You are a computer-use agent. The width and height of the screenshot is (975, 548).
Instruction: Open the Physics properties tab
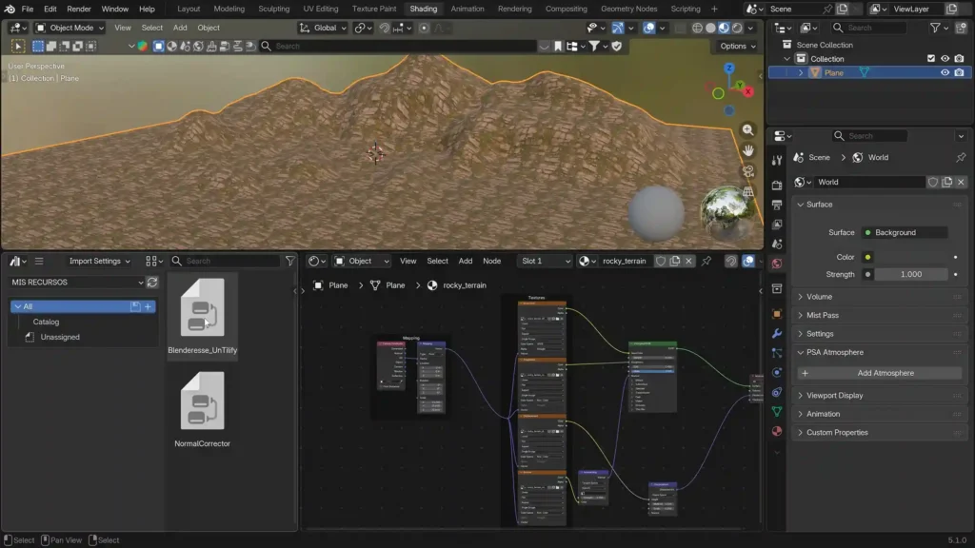777,372
